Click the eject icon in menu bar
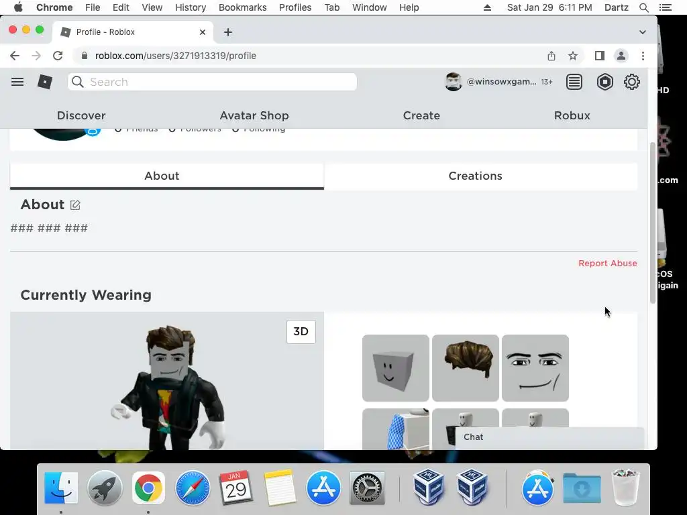687x515 pixels. (487, 7)
